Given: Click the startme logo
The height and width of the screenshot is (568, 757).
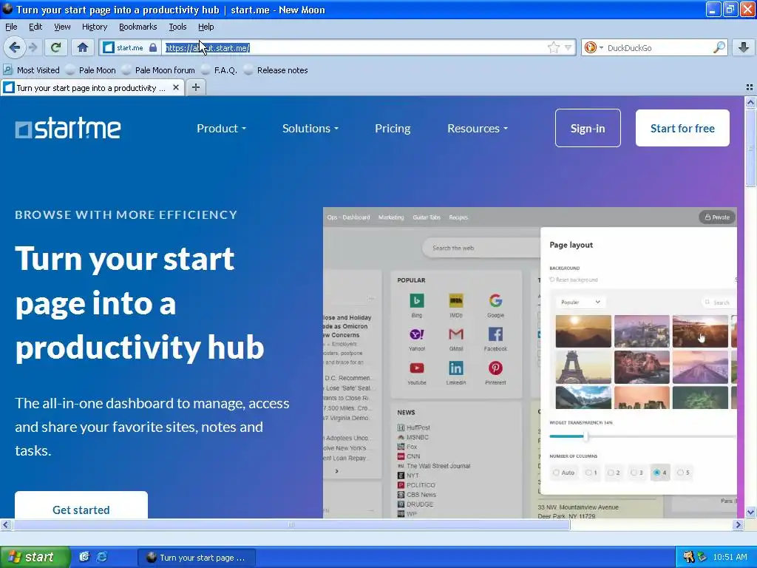Looking at the screenshot, I should (x=68, y=129).
